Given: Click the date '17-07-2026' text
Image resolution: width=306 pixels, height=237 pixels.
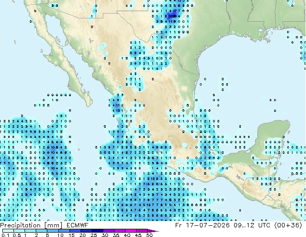Looking at the screenshot, I should (208, 225).
